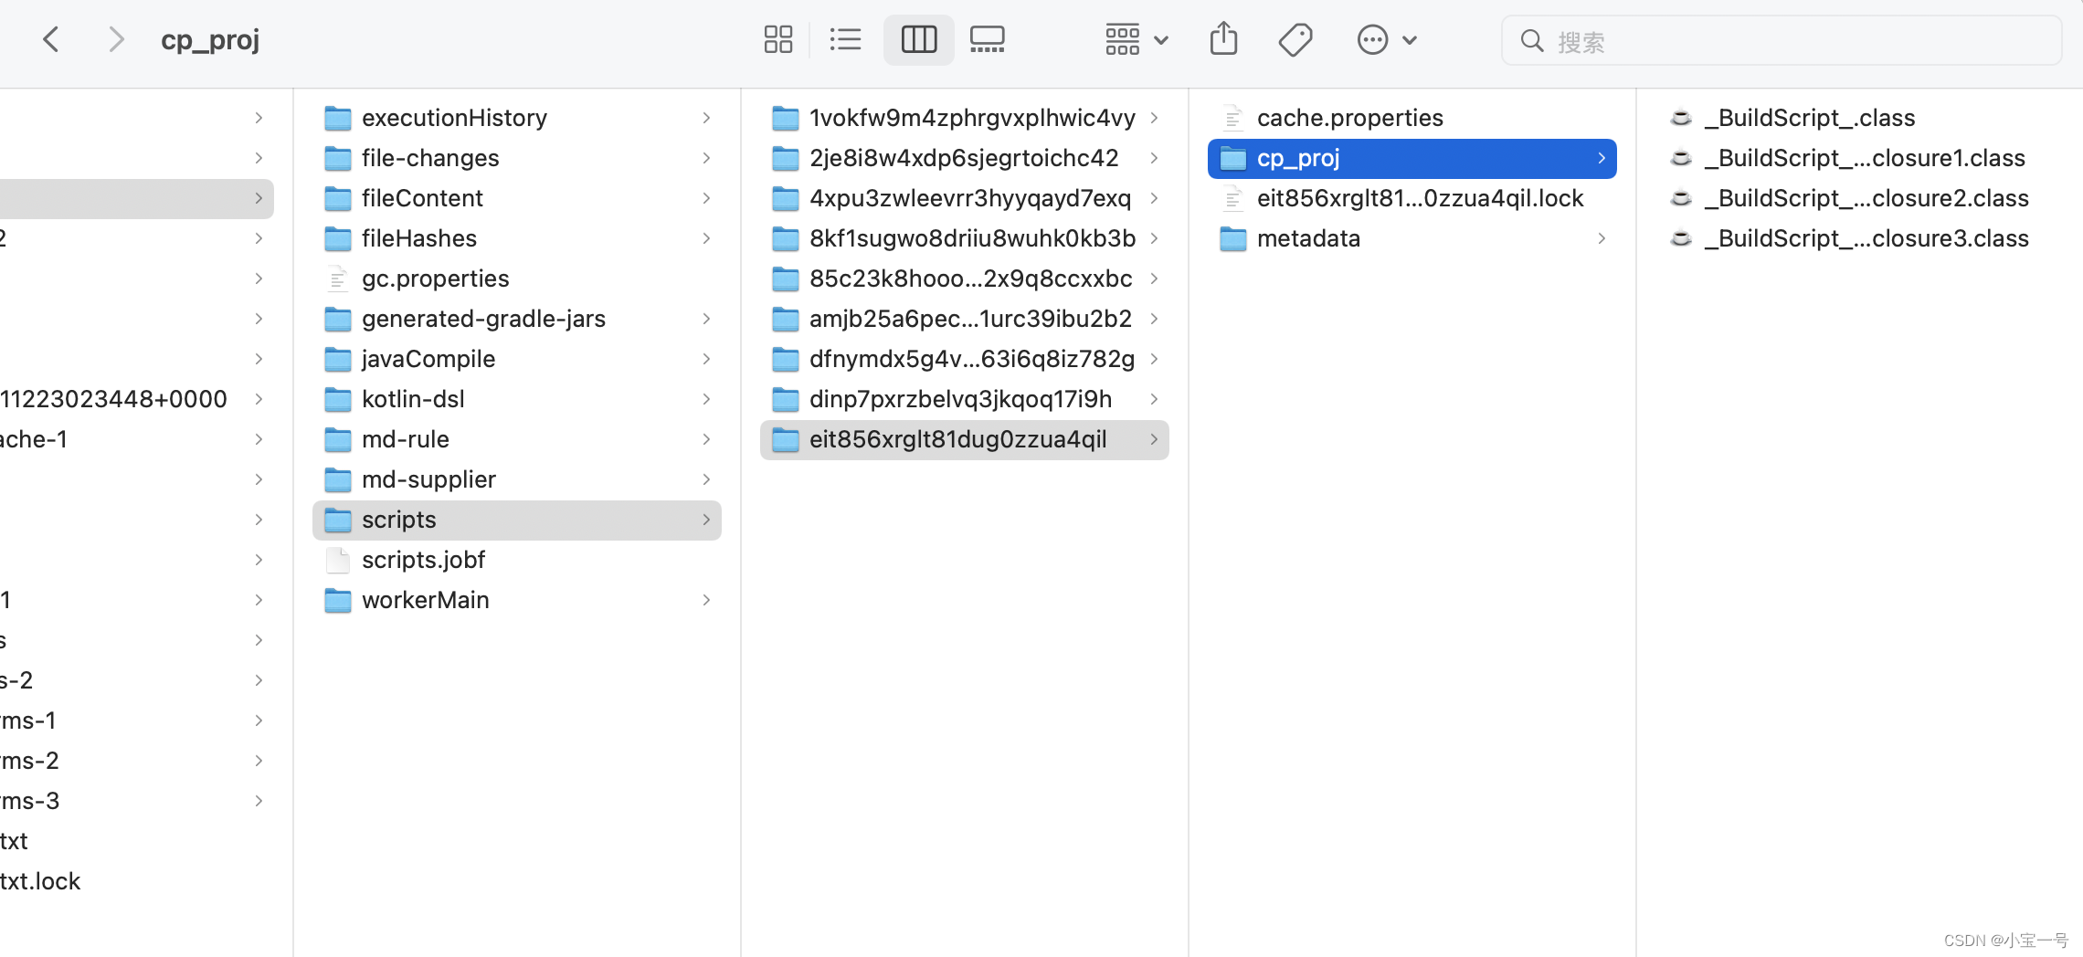Click the dinp7pxrzbelvq3jkqoq17i9h folder icon
Image resolution: width=2083 pixels, height=957 pixels.
[786, 400]
